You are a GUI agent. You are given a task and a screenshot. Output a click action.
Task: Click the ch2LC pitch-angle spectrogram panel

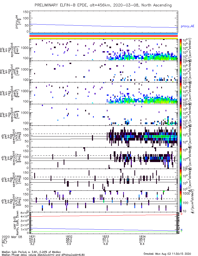point(104,180)
